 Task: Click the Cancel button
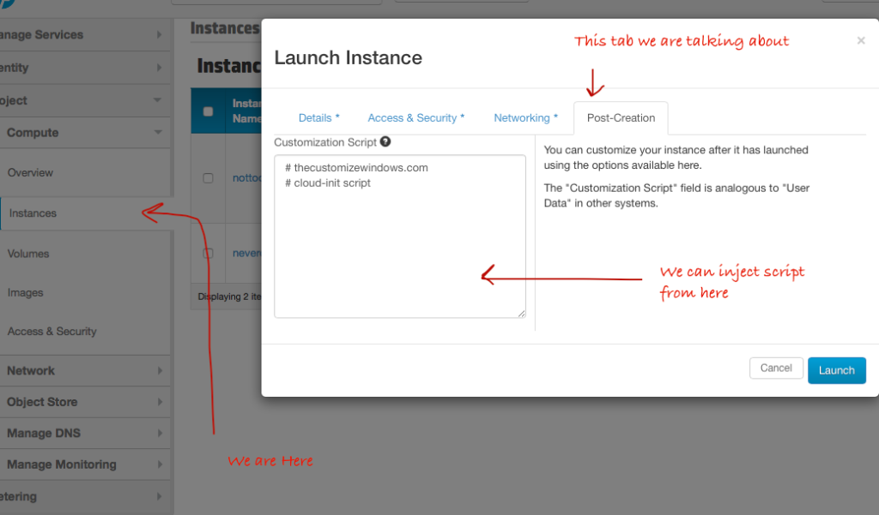[x=776, y=368]
